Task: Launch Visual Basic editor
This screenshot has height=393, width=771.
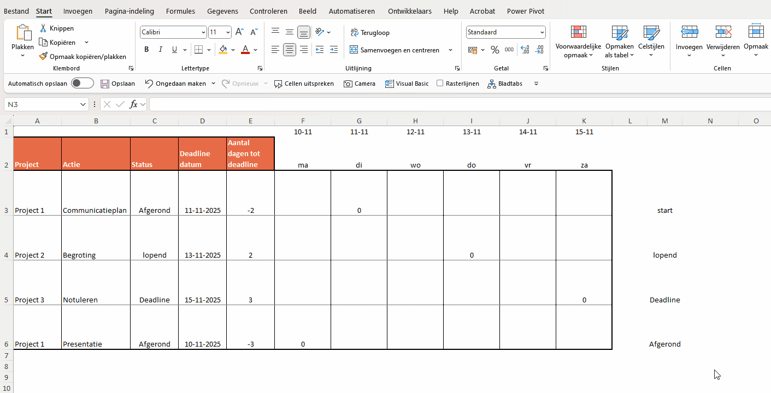Action: [407, 84]
